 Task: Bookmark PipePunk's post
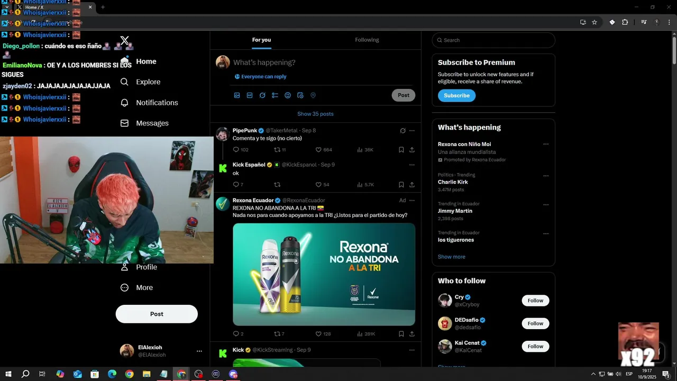(401, 150)
